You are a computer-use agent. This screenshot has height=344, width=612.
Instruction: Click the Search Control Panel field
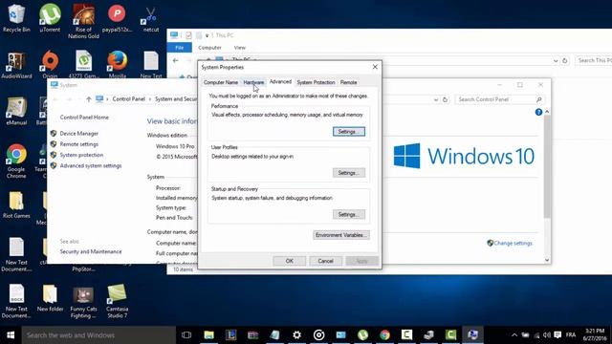pos(499,99)
